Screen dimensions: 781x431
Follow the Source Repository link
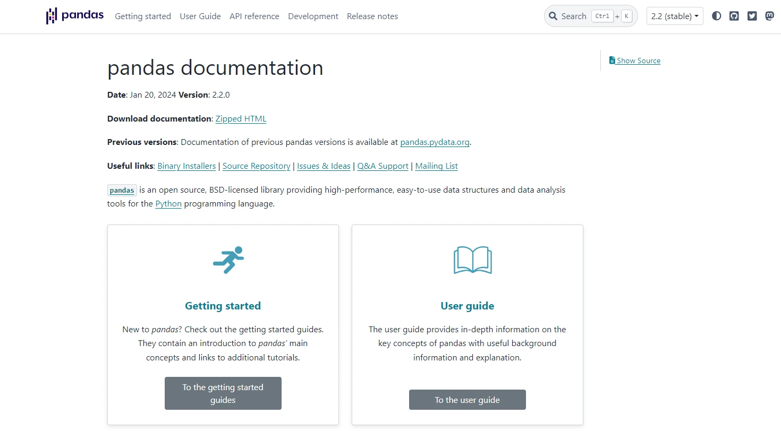click(256, 166)
